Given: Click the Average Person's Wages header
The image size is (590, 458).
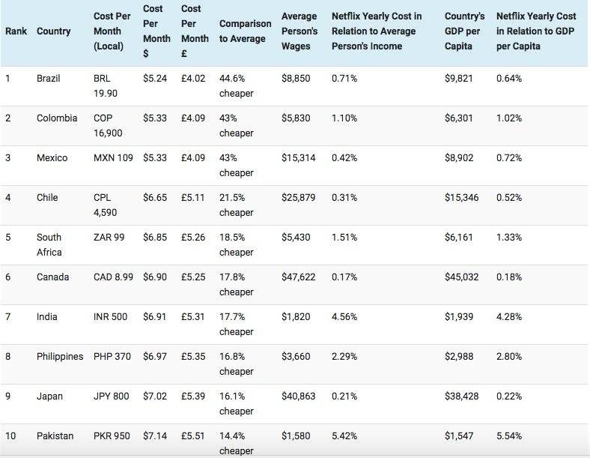Looking at the screenshot, I should 299,31.
